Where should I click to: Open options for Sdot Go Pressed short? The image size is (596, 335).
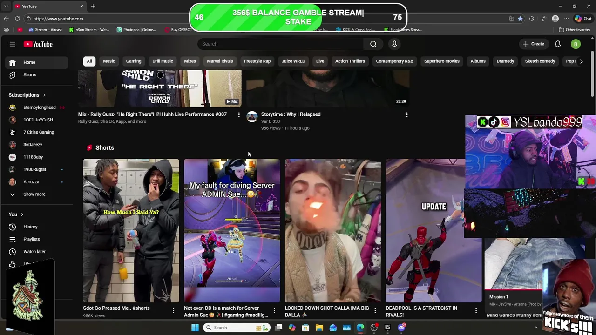[173, 310]
